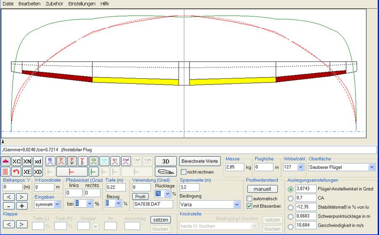Viewport: 379px width, 235px height.
Task: Open the Wirbelzahl dropdown
Action: point(301,167)
